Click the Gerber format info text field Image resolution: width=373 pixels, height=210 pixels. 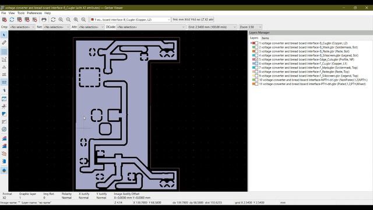[193, 19]
